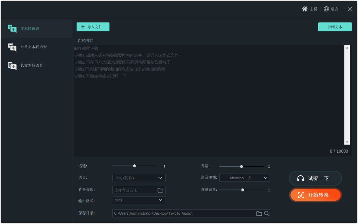Click the 背景音量: label
Screen dimensions: 358x224
tap(209, 190)
